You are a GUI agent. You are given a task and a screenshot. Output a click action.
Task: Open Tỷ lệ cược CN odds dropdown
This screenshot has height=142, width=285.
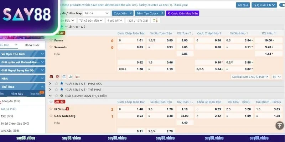pos(264,5)
